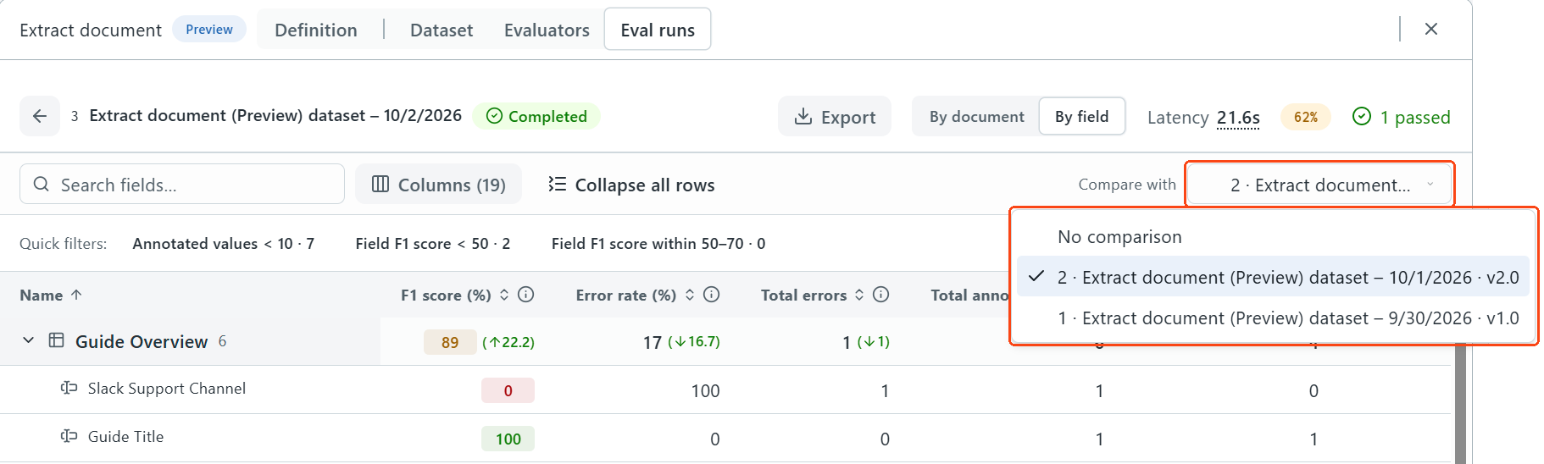
Task: Switch to the Dataset tab
Action: pyautogui.click(x=442, y=30)
